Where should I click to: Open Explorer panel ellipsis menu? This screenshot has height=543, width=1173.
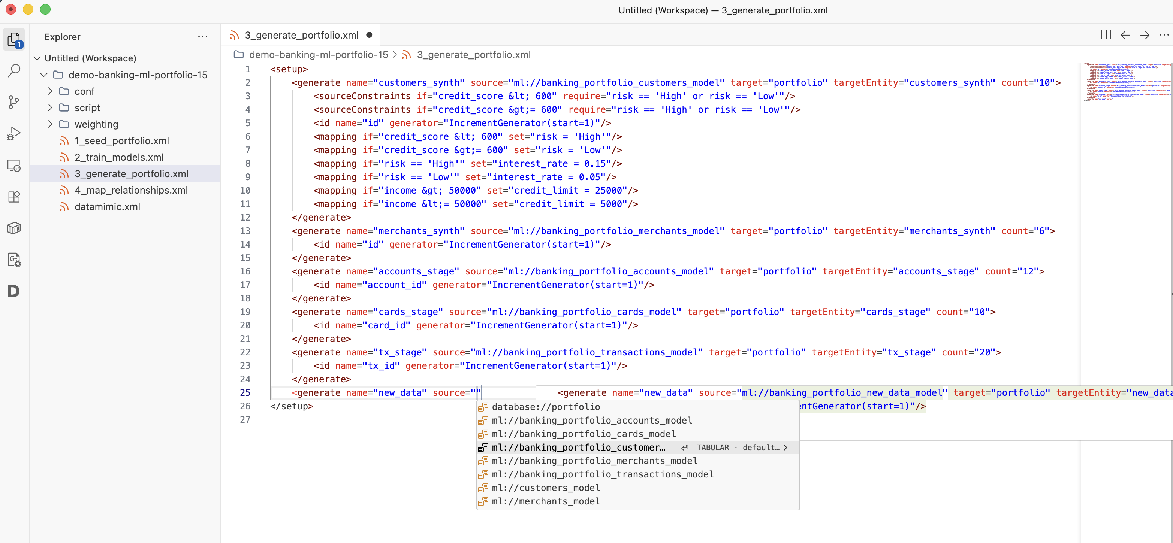point(203,37)
